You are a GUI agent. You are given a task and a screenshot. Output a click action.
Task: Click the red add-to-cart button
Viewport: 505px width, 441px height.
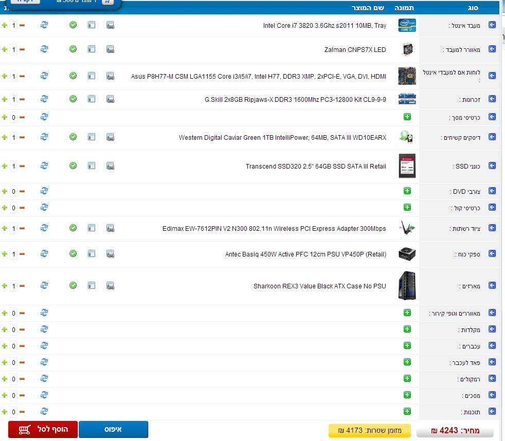point(43,429)
